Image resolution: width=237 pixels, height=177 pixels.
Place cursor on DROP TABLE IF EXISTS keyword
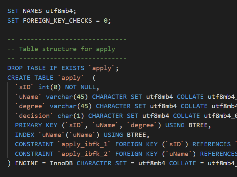(x=46, y=68)
